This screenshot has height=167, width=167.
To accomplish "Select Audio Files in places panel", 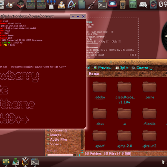I will click(57, 139).
